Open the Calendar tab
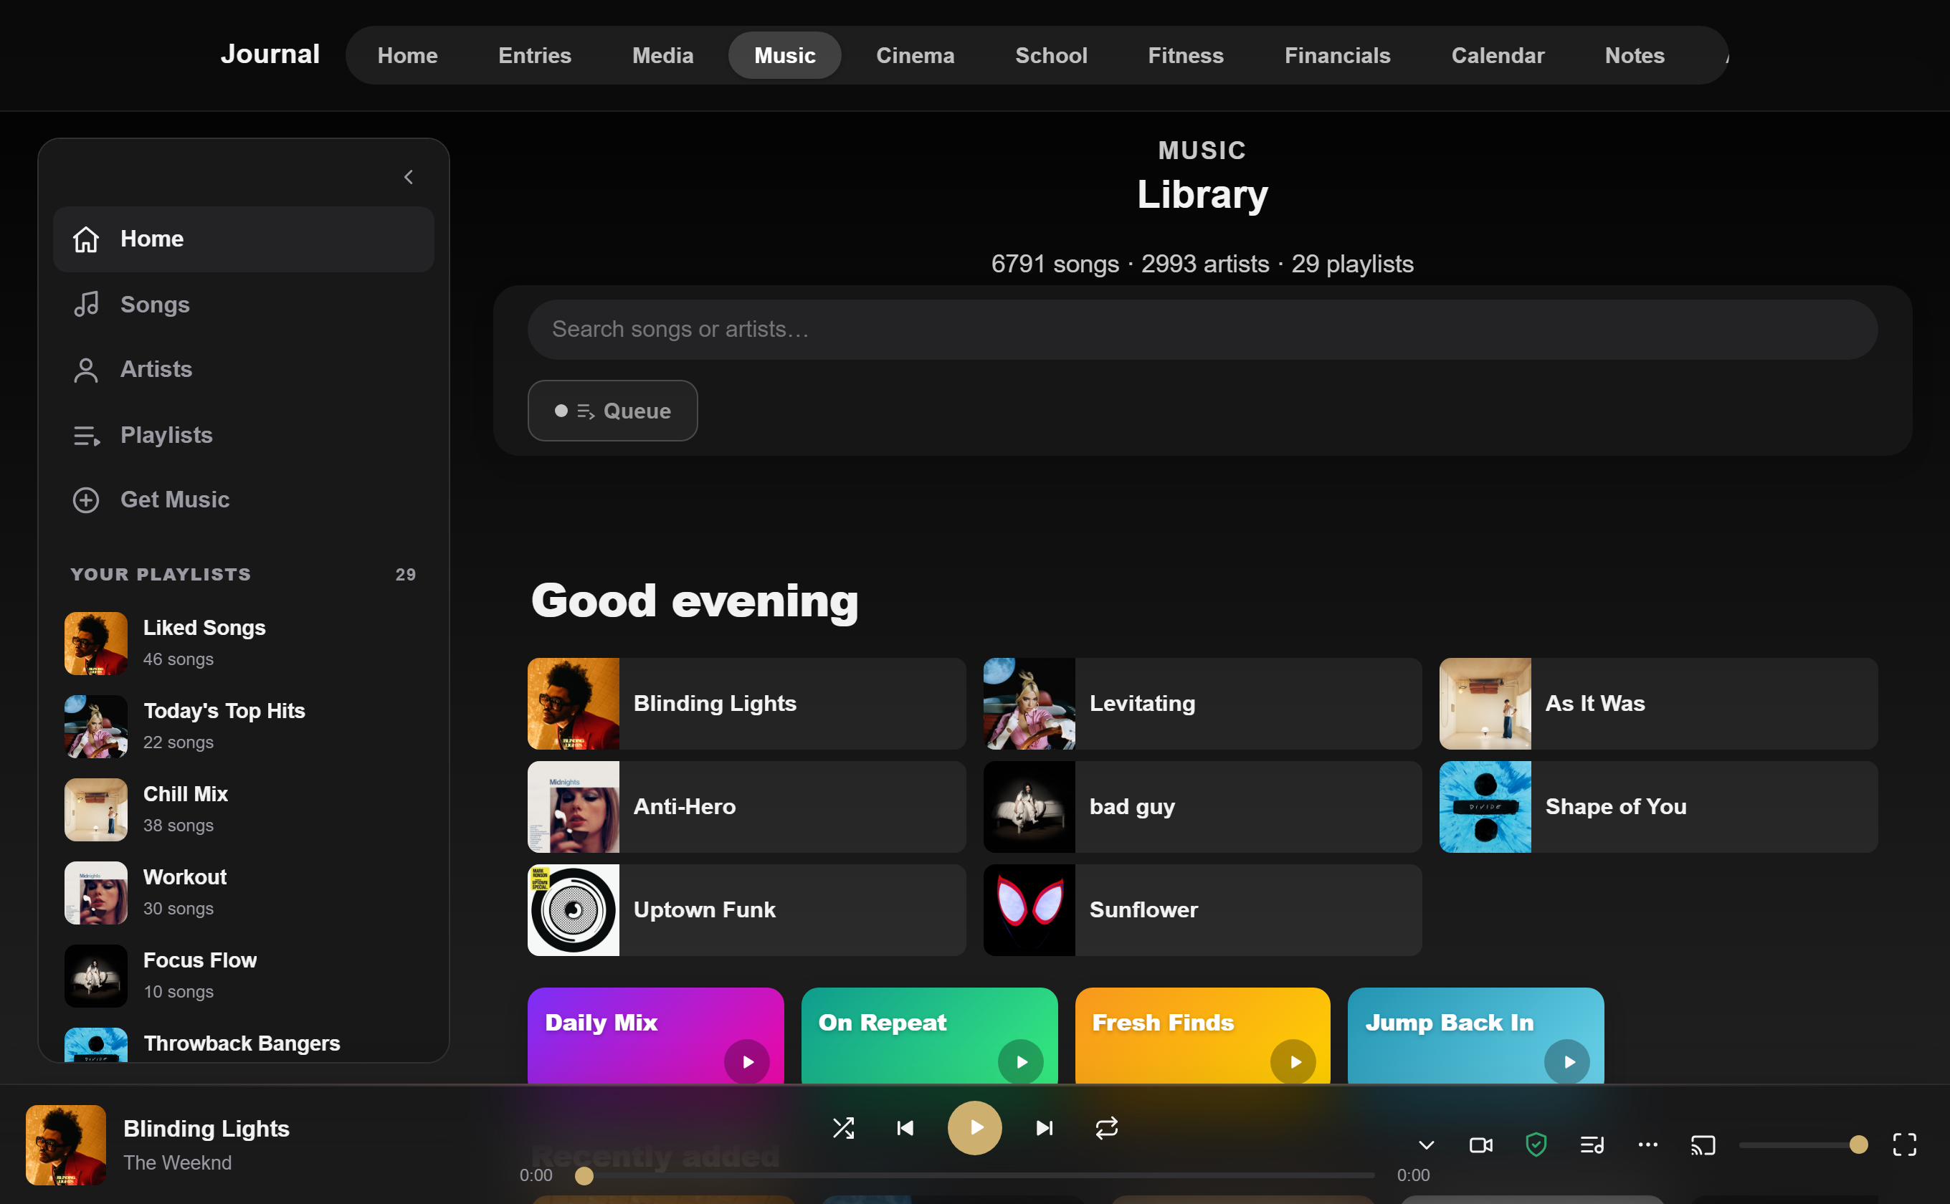Screen dimensions: 1950x1204 point(1498,55)
